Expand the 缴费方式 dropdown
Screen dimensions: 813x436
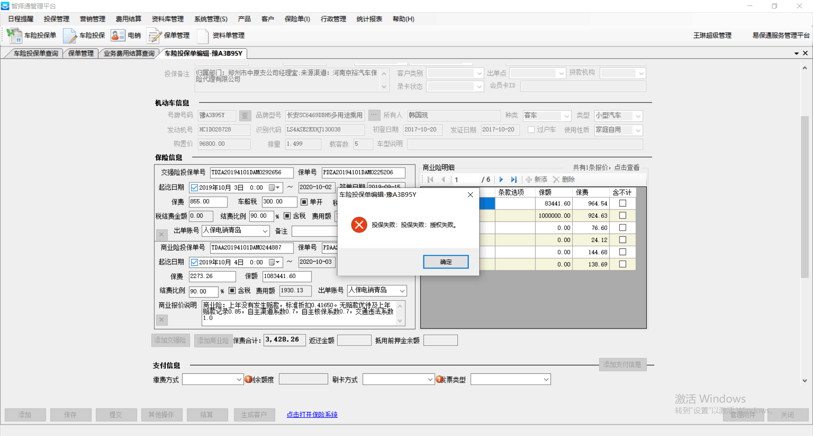point(239,380)
